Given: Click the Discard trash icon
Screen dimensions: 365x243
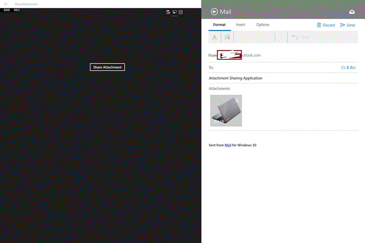Looking at the screenshot, I should 319,25.
